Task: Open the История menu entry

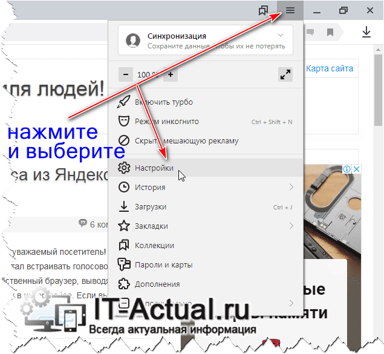Action: 206,187
